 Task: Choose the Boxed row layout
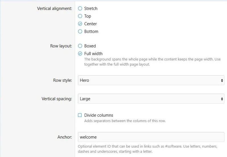[80, 46]
